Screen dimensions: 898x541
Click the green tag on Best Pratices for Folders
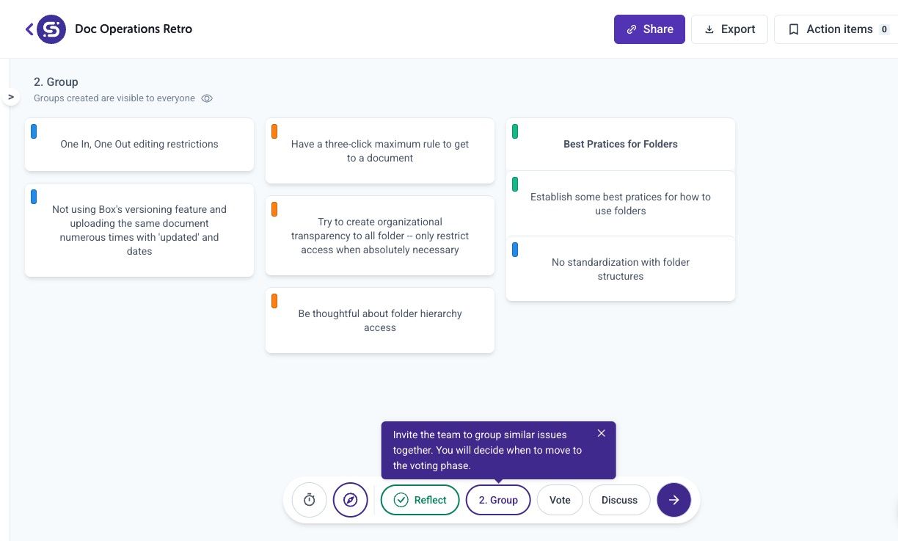pyautogui.click(x=515, y=131)
